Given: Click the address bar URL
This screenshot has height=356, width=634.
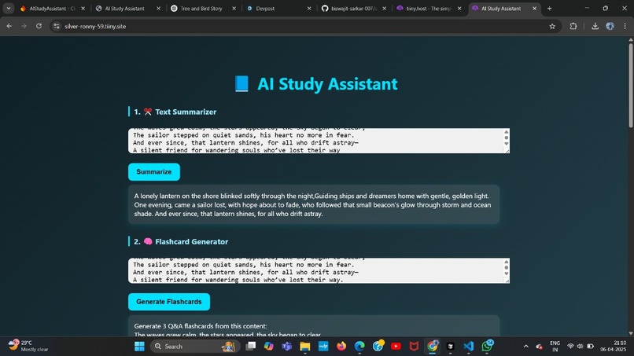Looking at the screenshot, I should tap(95, 26).
